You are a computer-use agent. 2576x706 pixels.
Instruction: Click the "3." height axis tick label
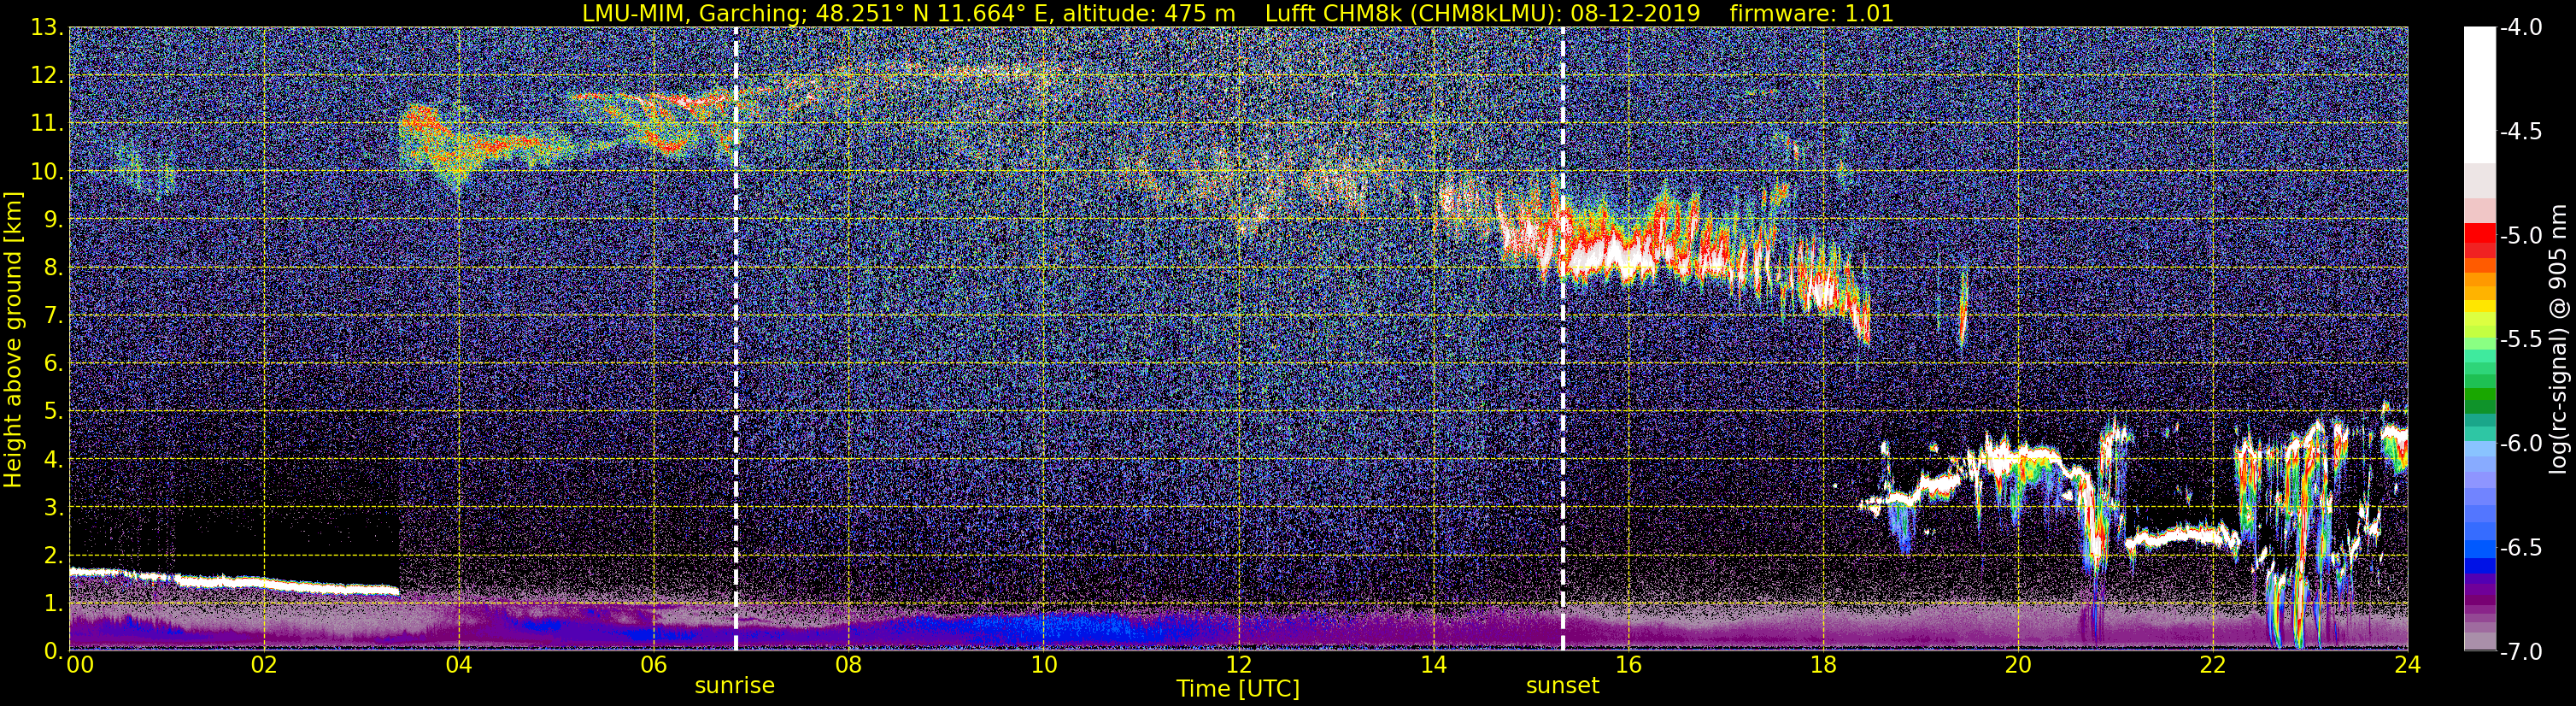[x=52, y=507]
